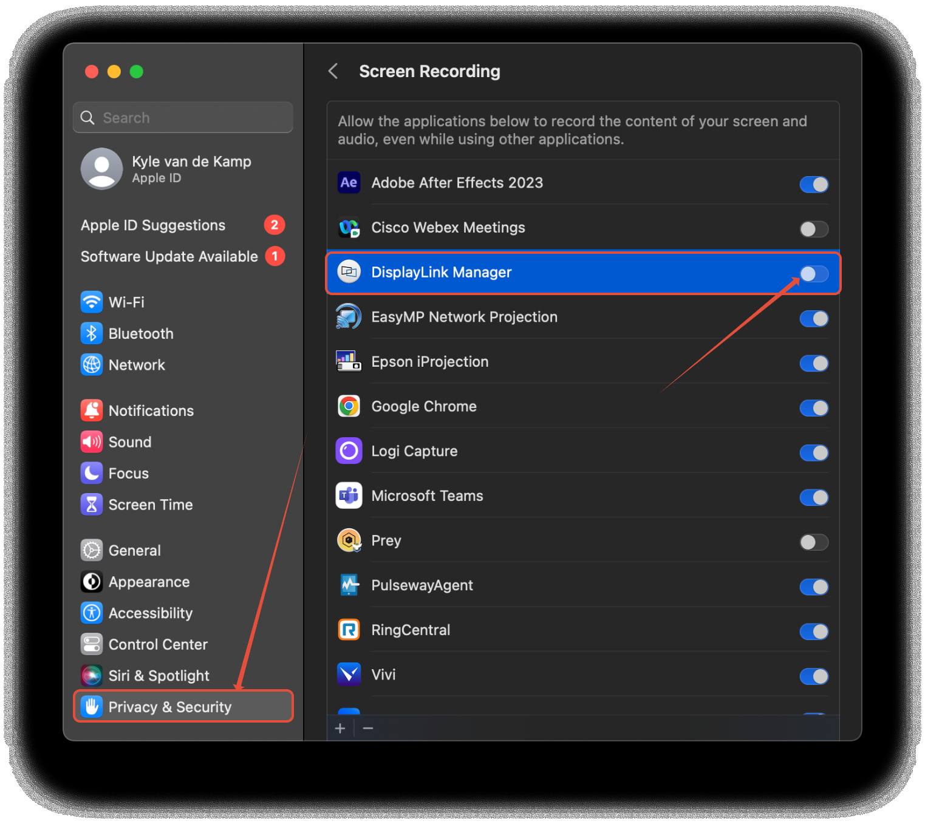
Task: Open Accessibility settings label
Action: click(x=151, y=613)
